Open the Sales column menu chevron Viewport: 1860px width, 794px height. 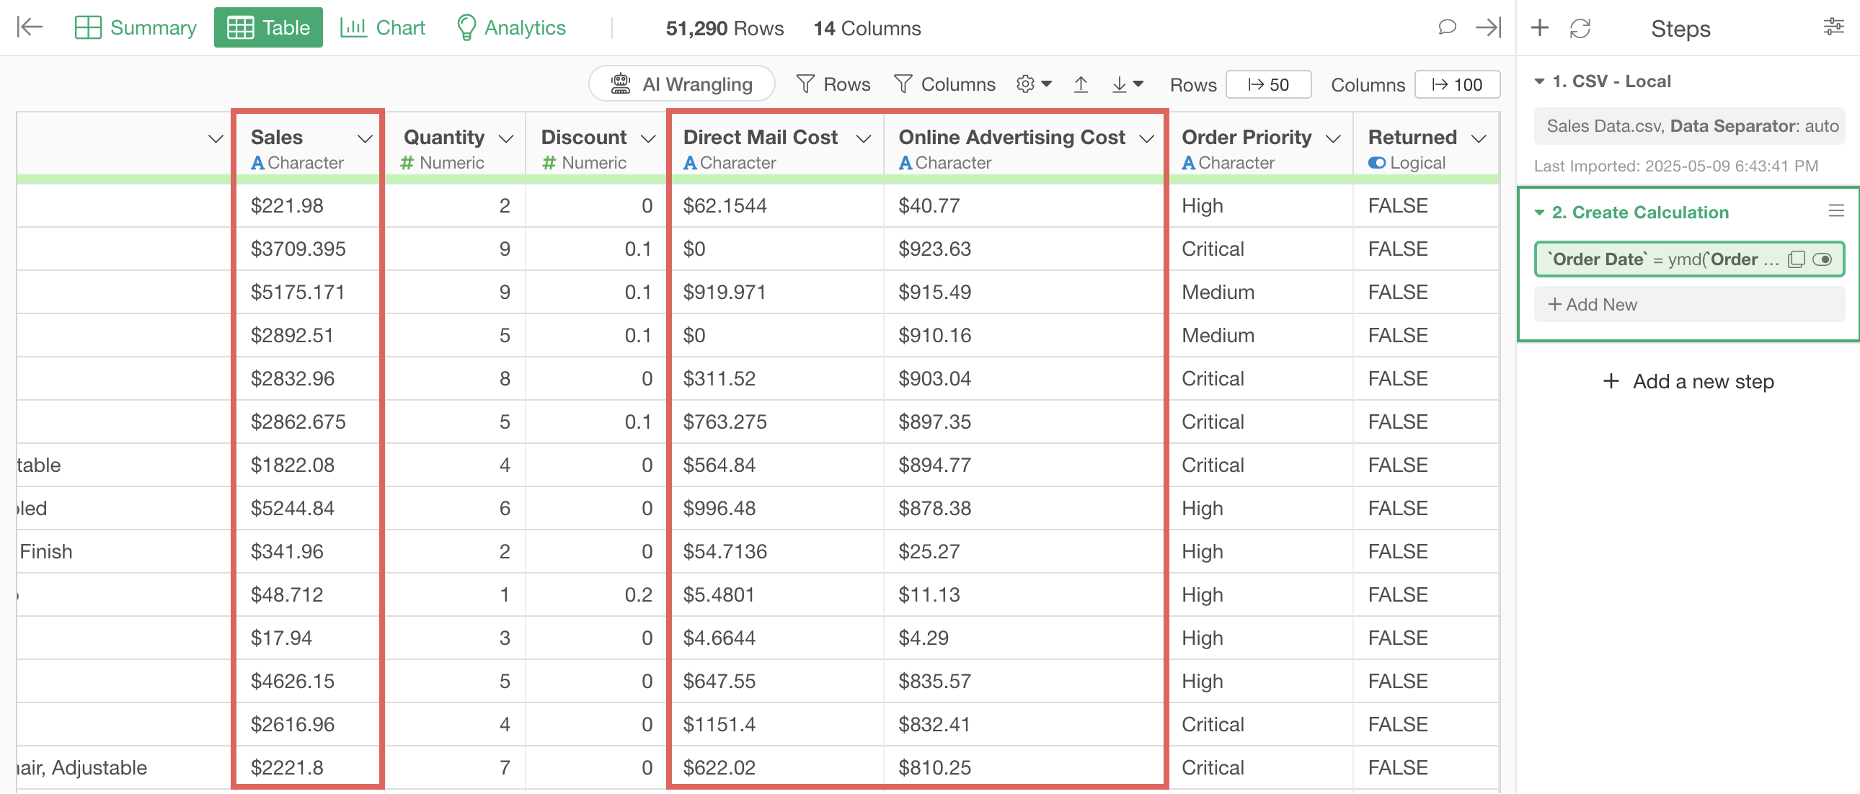[365, 138]
